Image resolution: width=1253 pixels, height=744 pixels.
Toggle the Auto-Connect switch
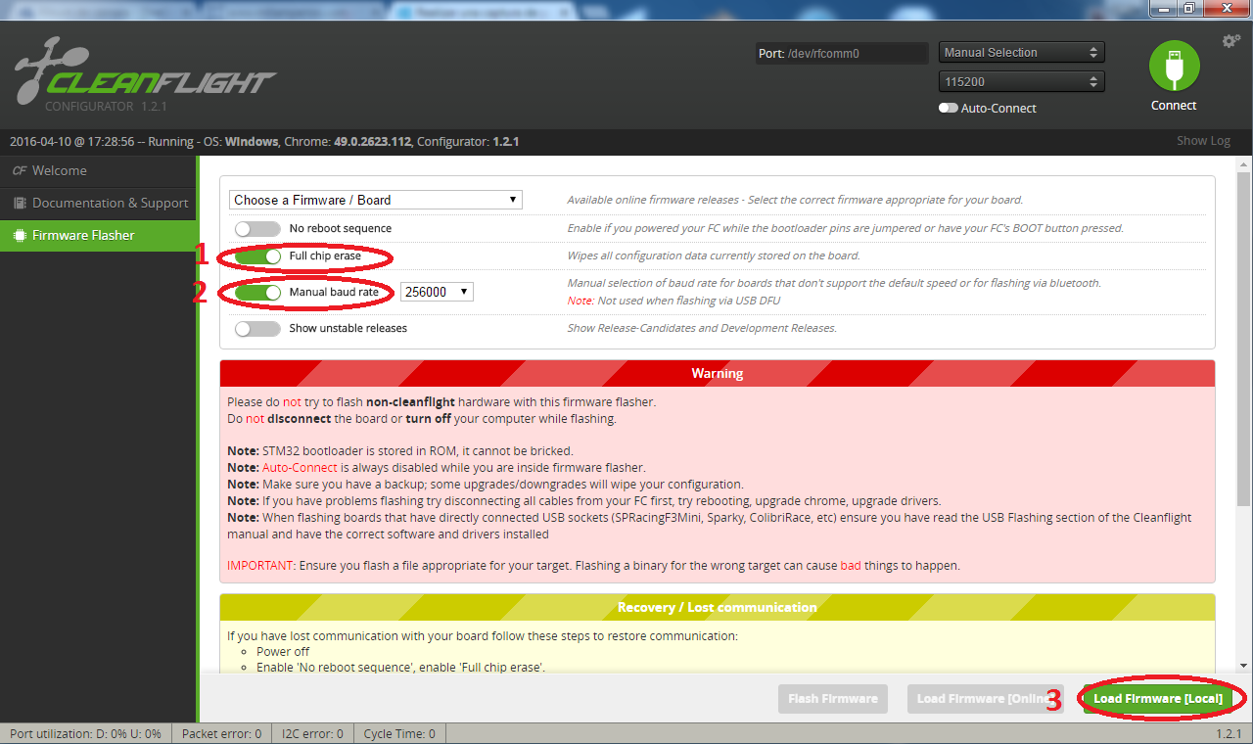(x=948, y=109)
